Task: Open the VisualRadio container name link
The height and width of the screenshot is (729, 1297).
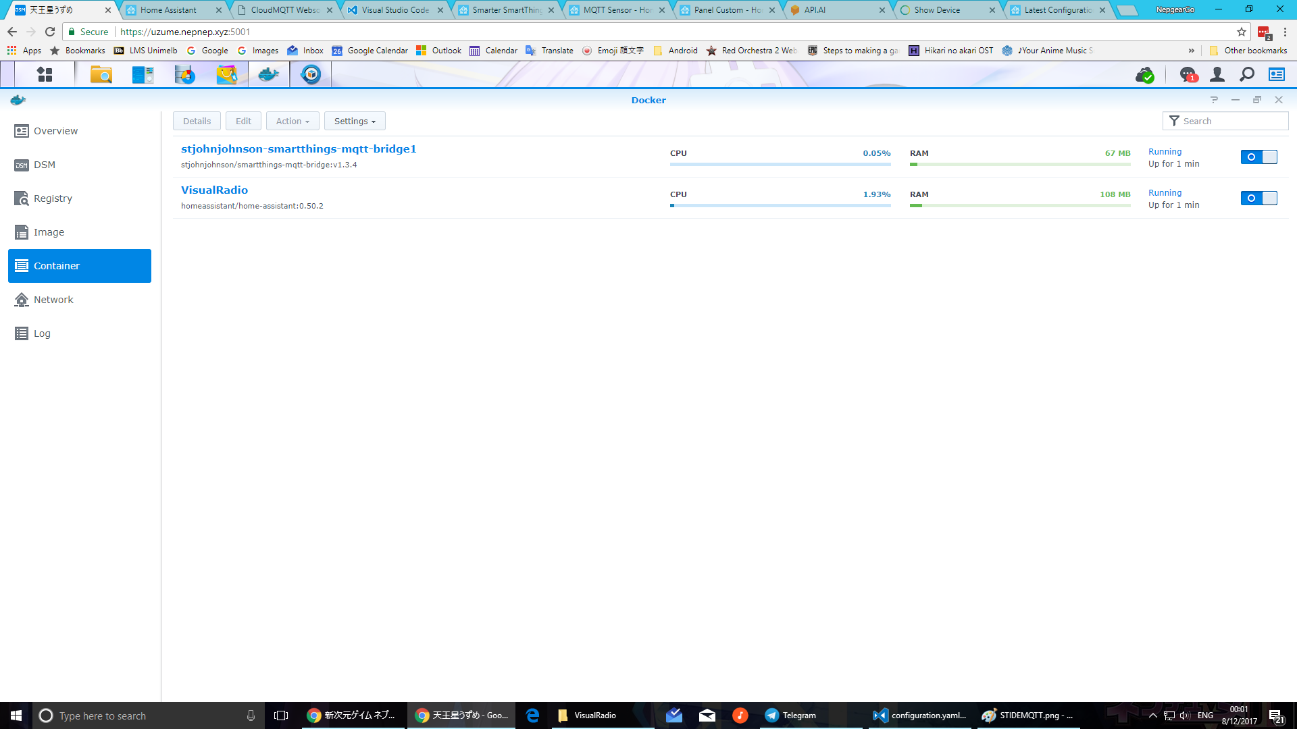Action: pyautogui.click(x=214, y=190)
